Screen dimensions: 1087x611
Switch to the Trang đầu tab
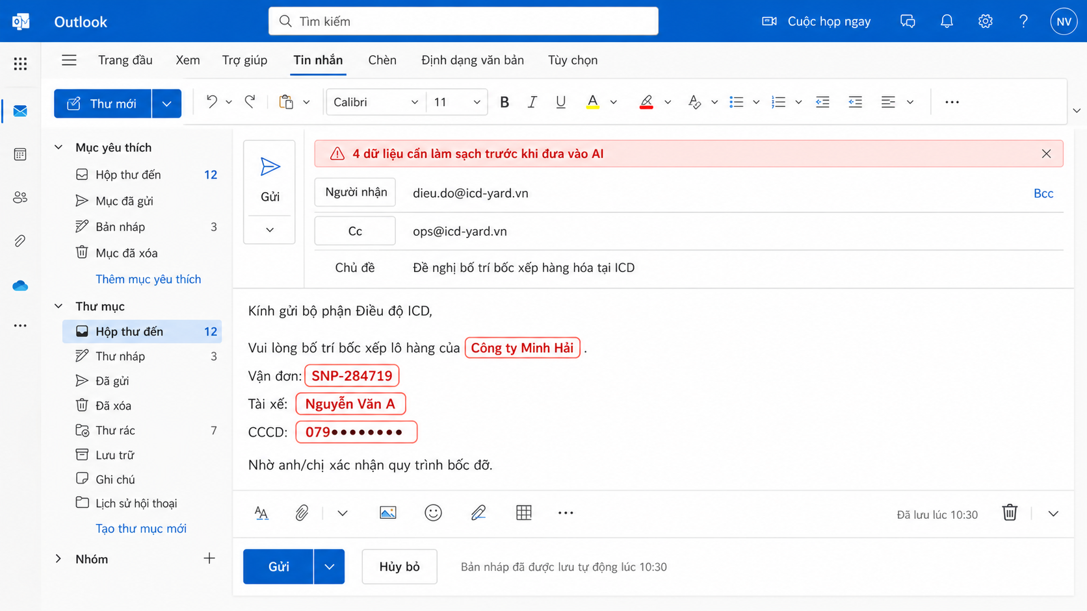(125, 60)
